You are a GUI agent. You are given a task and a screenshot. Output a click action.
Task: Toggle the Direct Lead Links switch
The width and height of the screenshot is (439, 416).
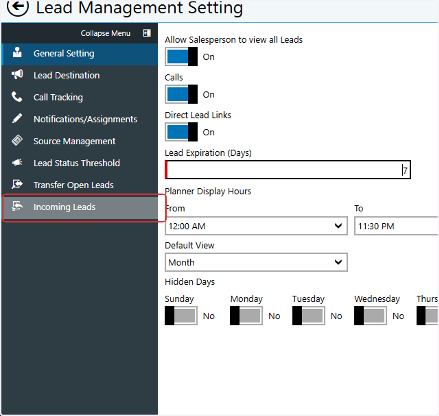[x=181, y=132]
